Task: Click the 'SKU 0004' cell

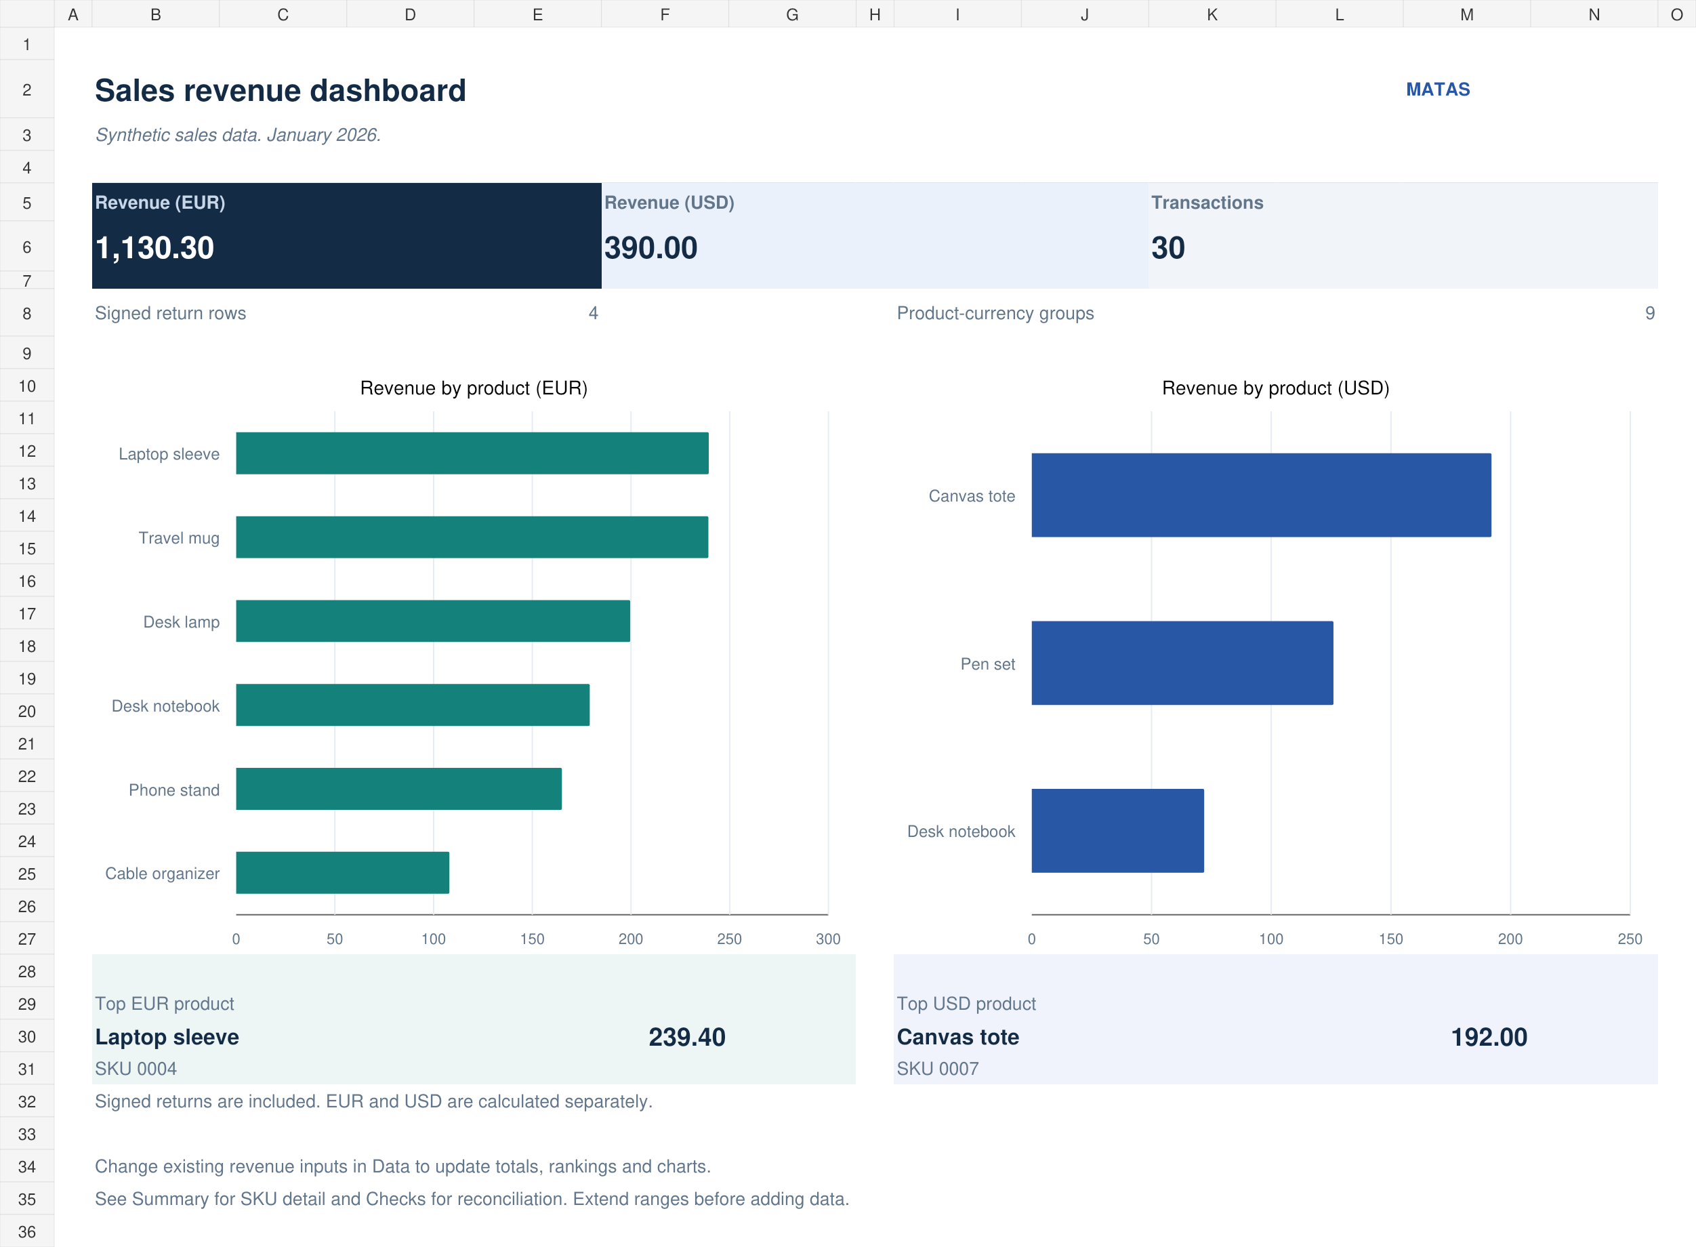Action: pos(136,1069)
